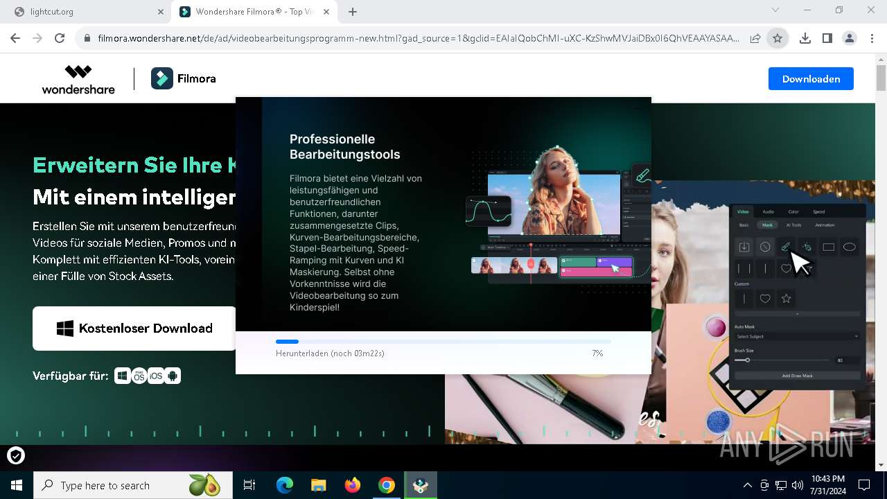Click the Wondershare logo
The height and width of the screenshot is (499, 887).
[x=78, y=79]
